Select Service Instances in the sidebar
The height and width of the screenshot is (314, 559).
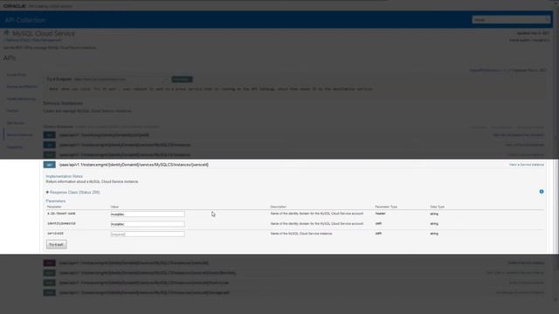[19, 135]
